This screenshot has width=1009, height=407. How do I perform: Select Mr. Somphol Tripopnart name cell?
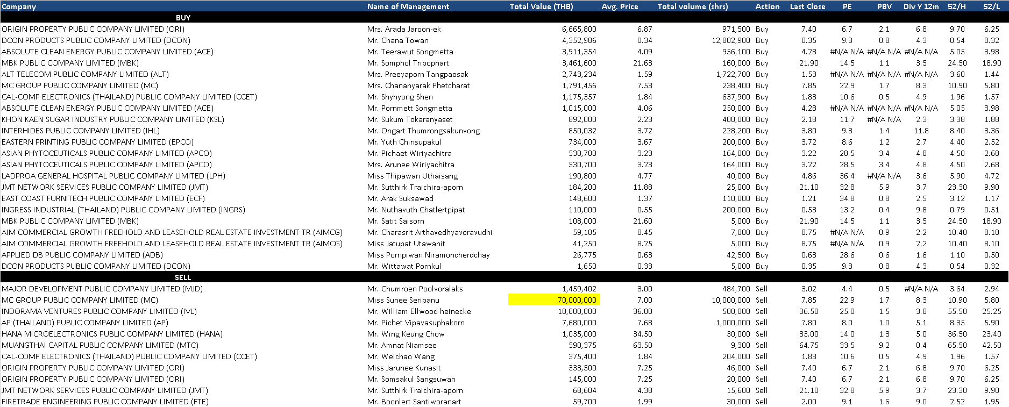tap(408, 63)
